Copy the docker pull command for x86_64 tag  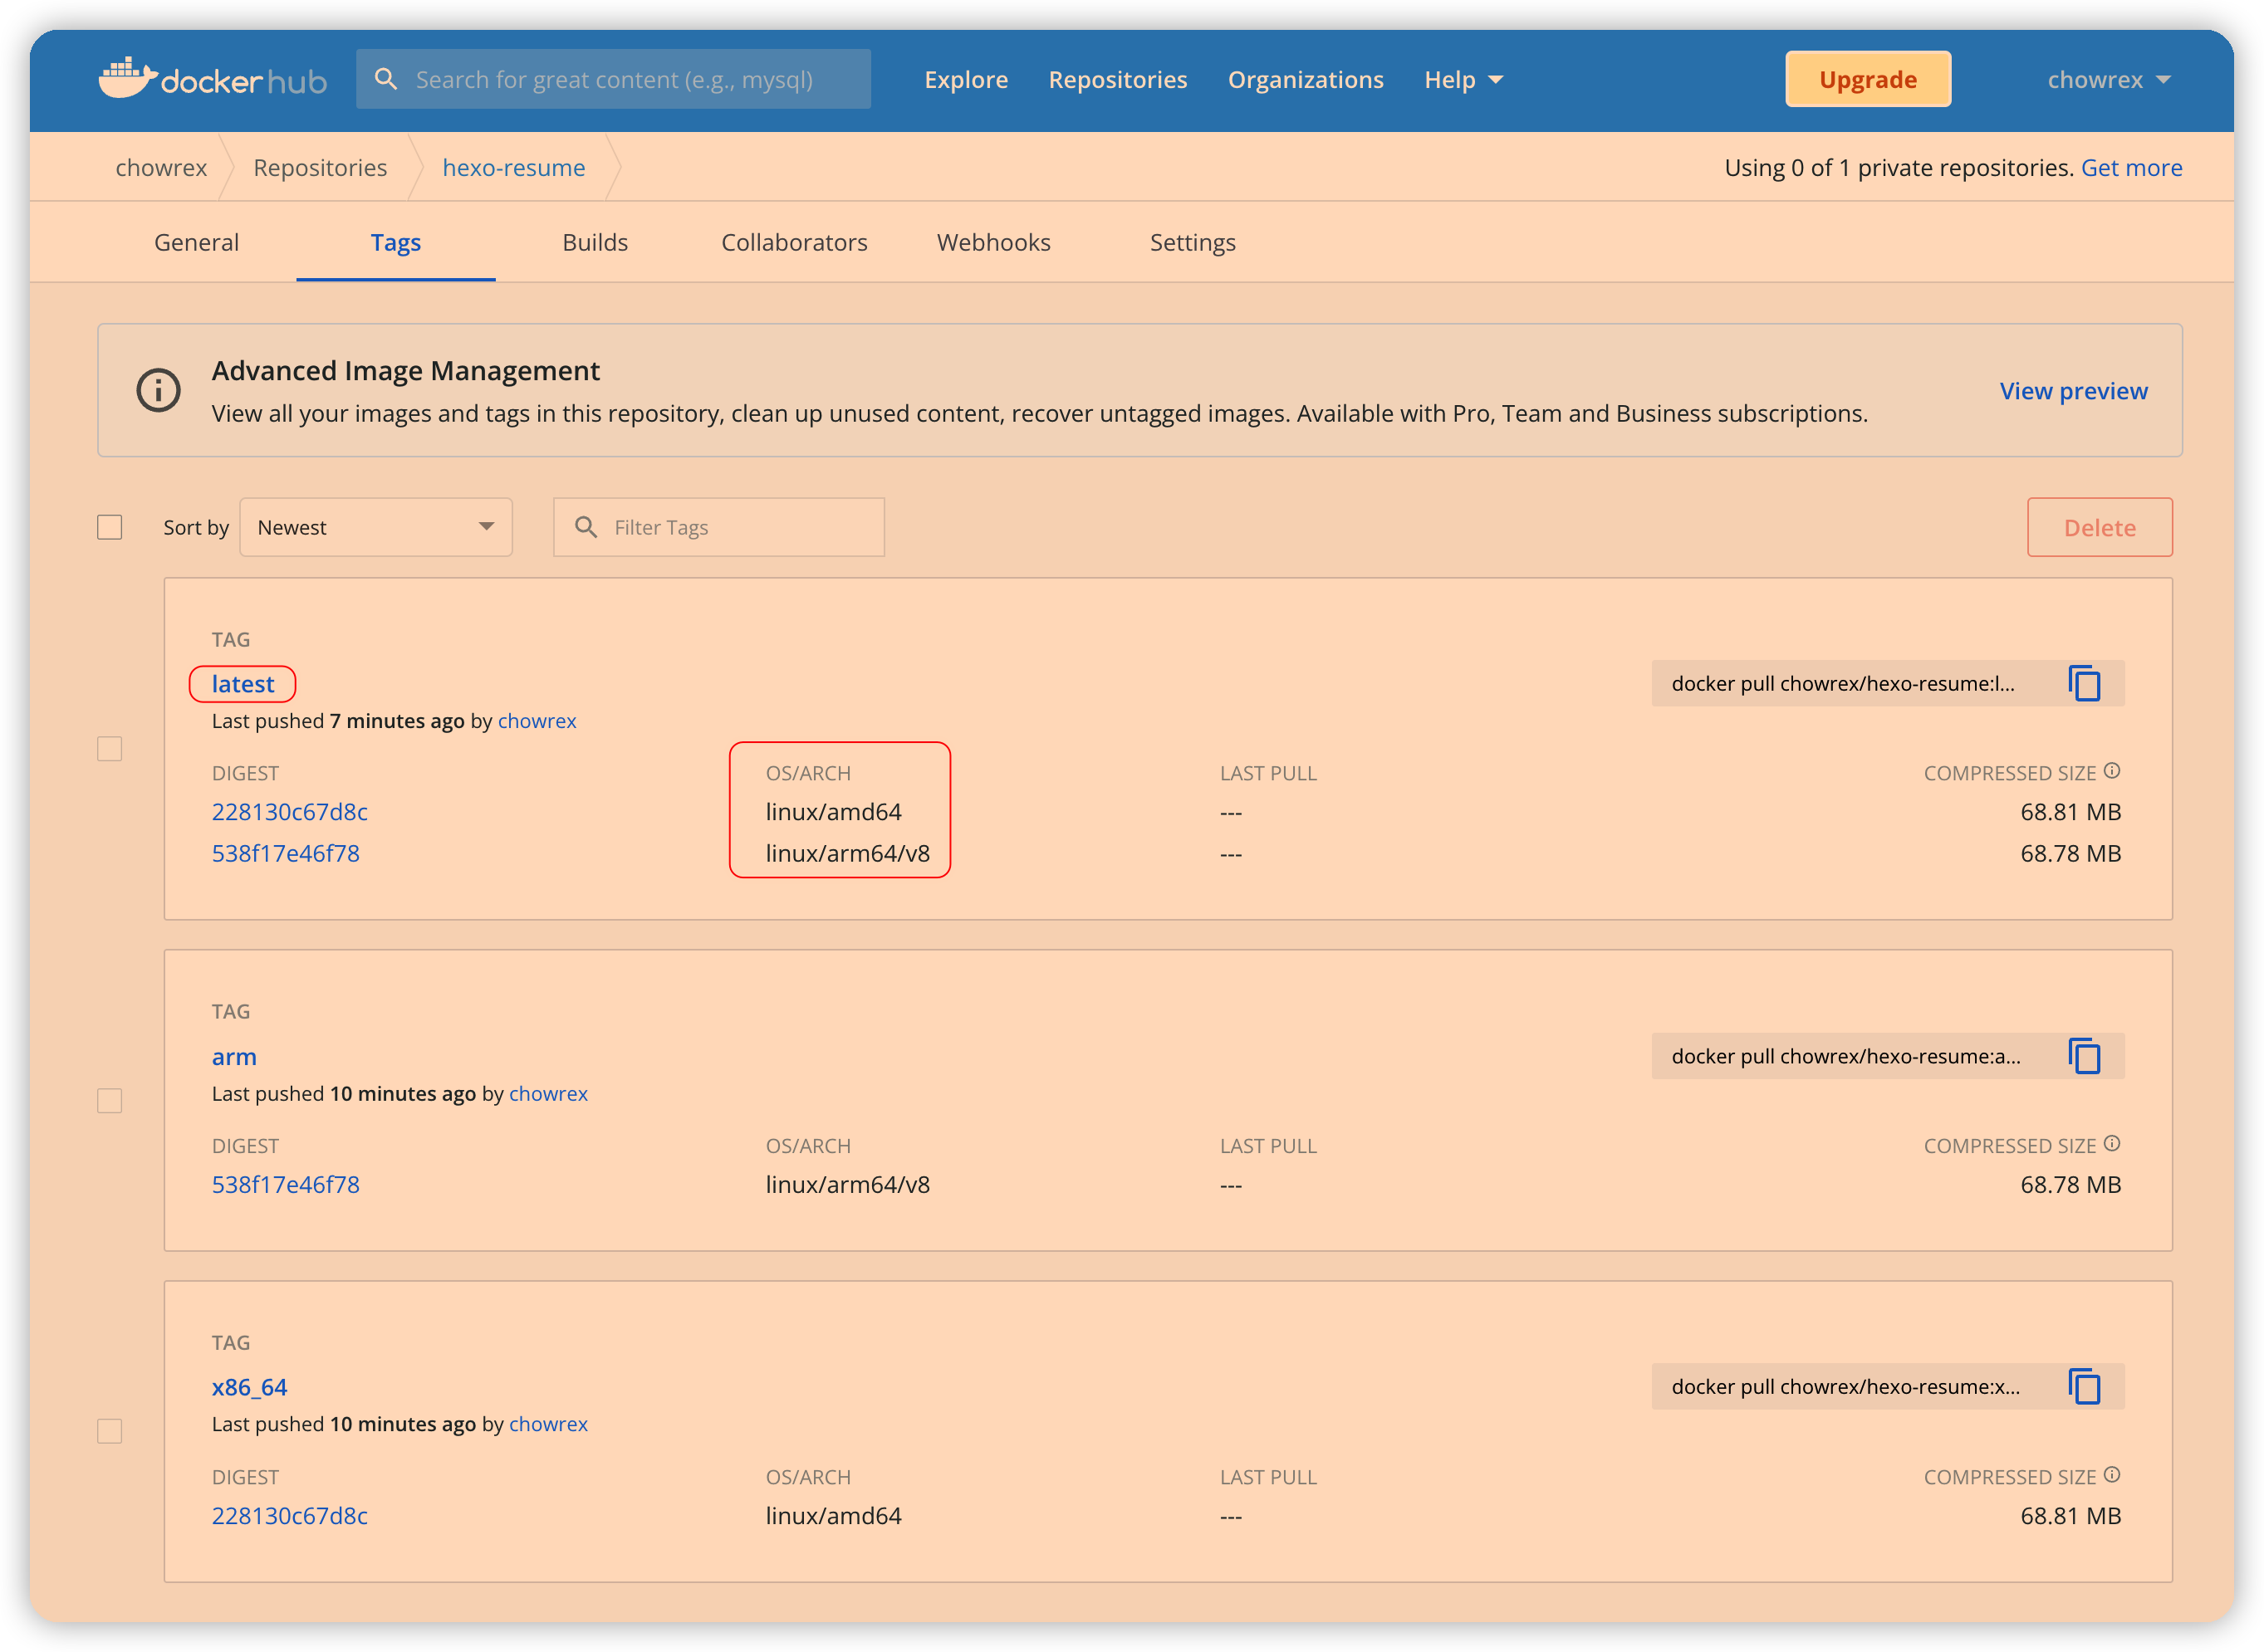(x=2085, y=1387)
